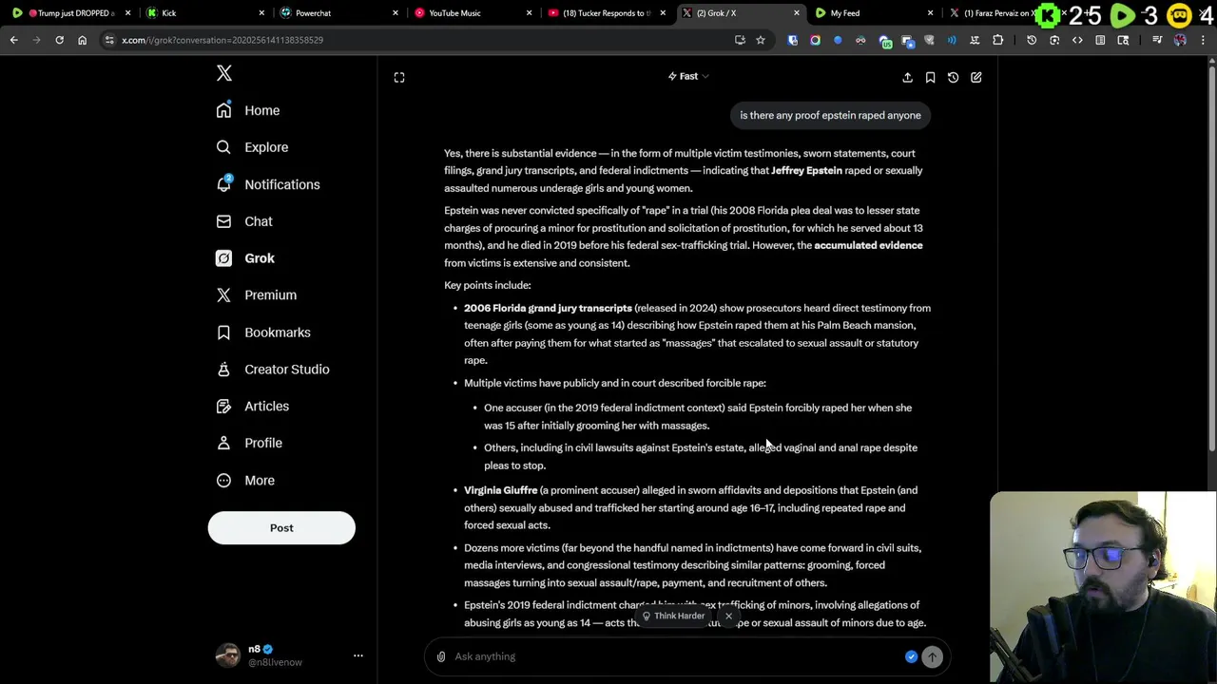Click the page vertical scrollbar
Viewport: 1217px width, 684px height.
(1211, 256)
